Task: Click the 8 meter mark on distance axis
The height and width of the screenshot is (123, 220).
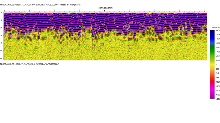Action: tap(204, 10)
